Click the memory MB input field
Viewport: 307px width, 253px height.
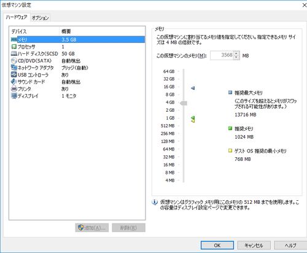coord(222,55)
